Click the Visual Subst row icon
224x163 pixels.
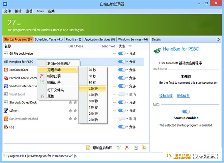(x=6, y=94)
